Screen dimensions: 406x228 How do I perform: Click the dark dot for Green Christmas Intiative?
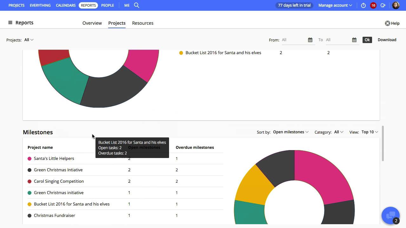tap(29, 170)
